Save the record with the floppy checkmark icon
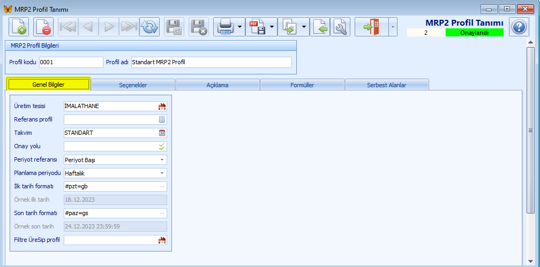The image size is (540, 267). pos(174,27)
